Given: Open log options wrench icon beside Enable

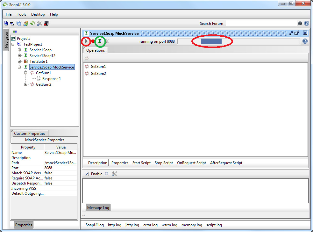Looking at the screenshot, I should click(114, 174).
